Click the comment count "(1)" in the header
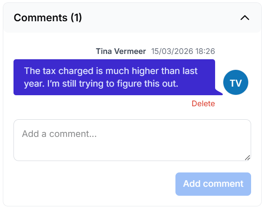The width and height of the screenshot is (265, 208). point(76,18)
